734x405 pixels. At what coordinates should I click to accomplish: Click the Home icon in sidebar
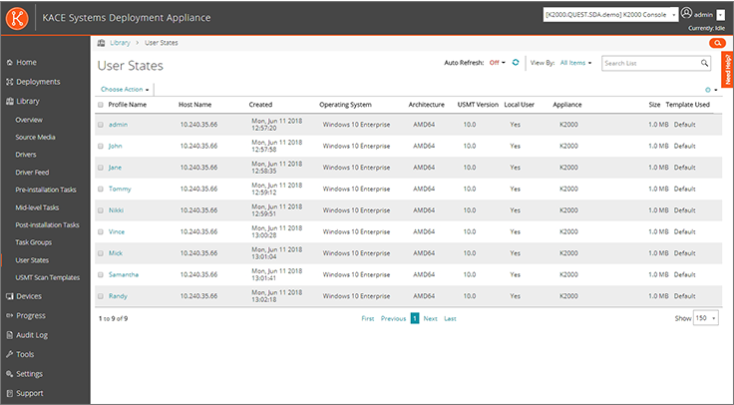(x=9, y=62)
